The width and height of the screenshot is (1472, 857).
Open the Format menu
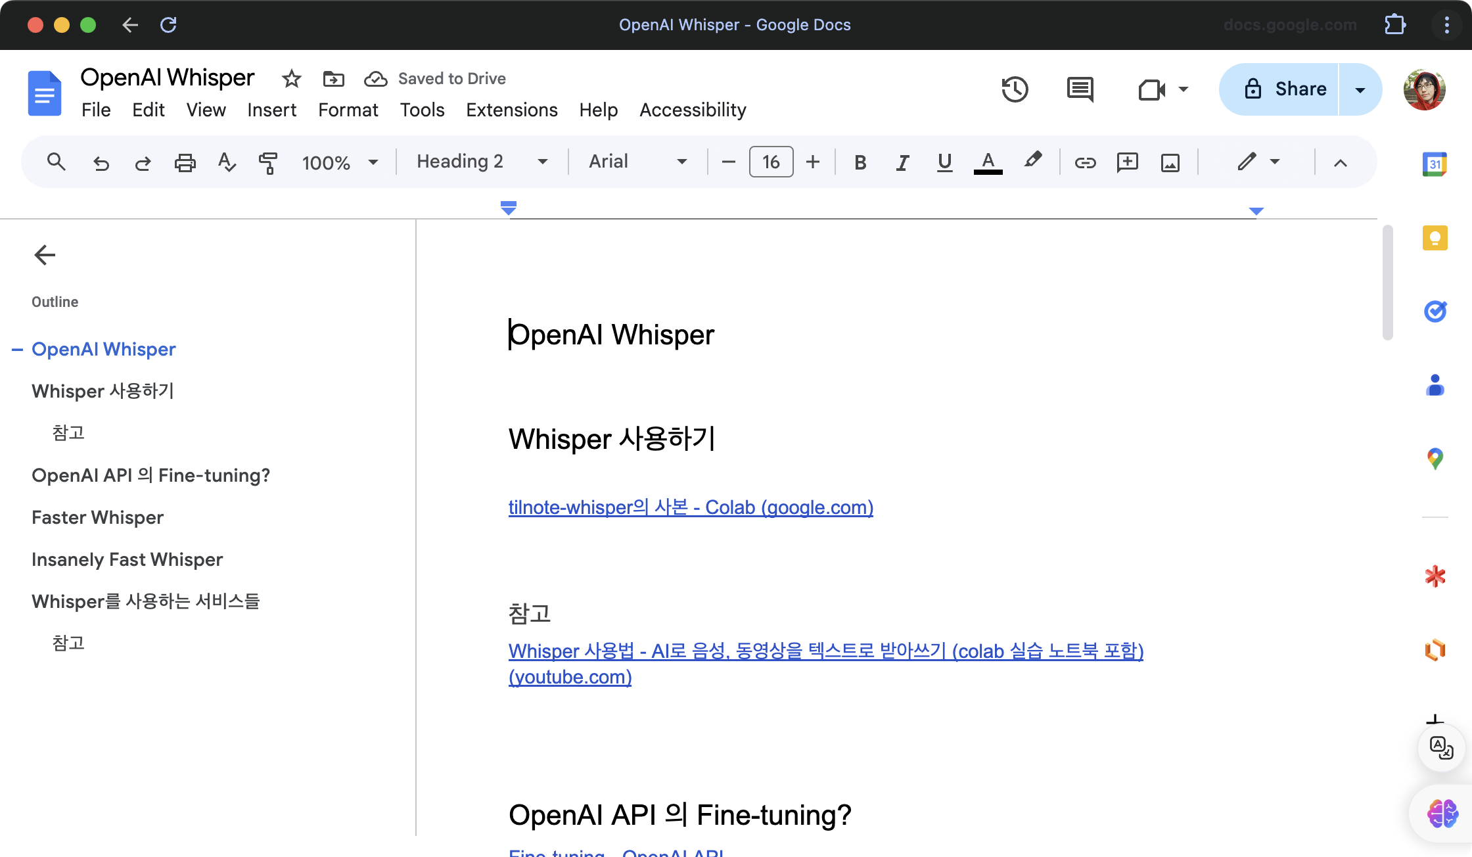click(x=348, y=110)
